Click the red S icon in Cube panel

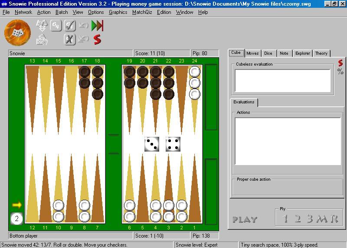[340, 63]
